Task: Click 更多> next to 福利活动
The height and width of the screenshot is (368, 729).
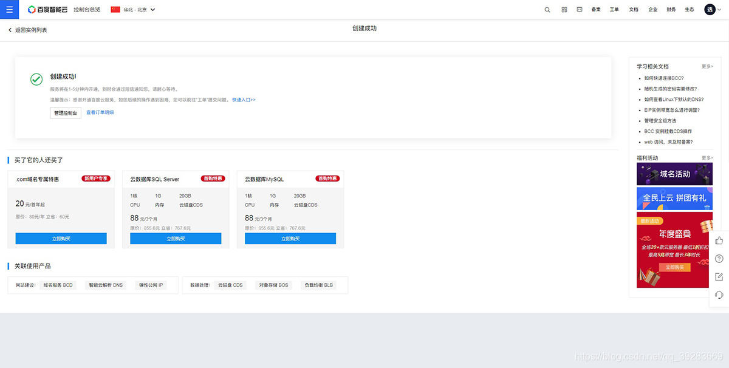Action: pyautogui.click(x=707, y=158)
